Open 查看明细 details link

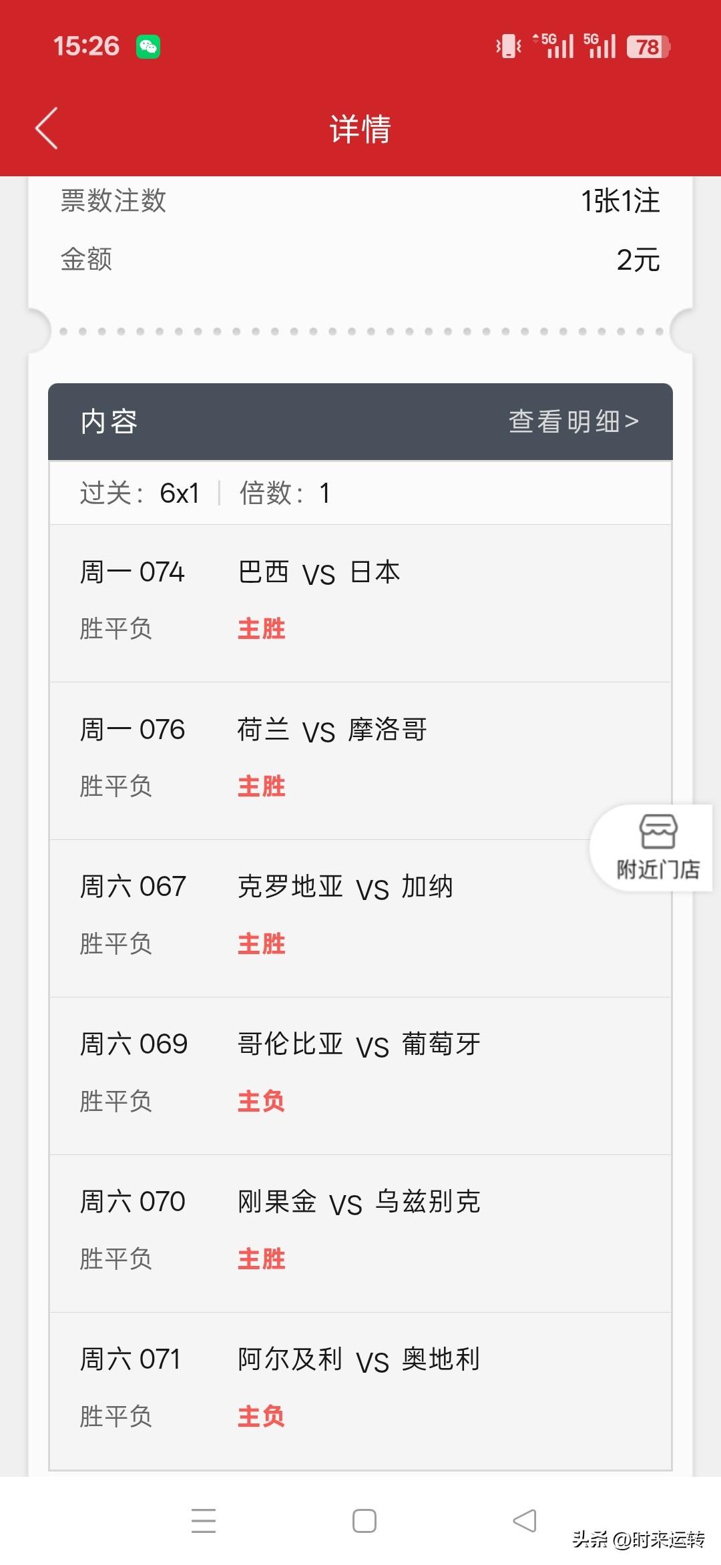coord(574,421)
